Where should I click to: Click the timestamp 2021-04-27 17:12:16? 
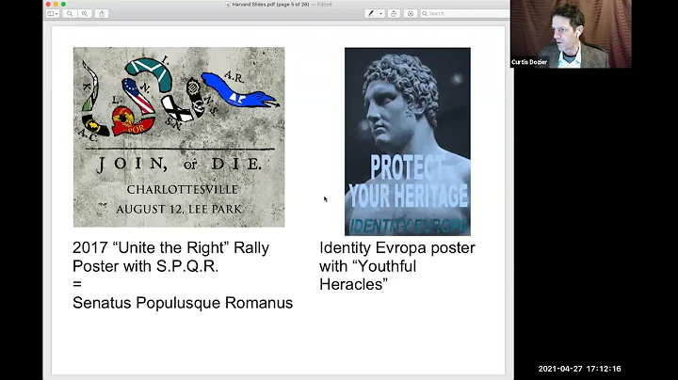pos(579,369)
